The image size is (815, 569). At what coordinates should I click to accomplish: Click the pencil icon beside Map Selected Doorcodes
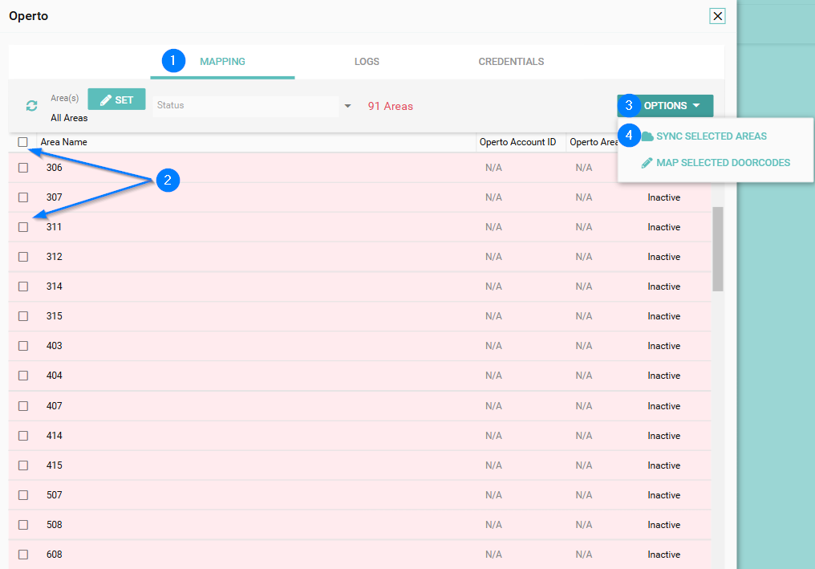(647, 163)
